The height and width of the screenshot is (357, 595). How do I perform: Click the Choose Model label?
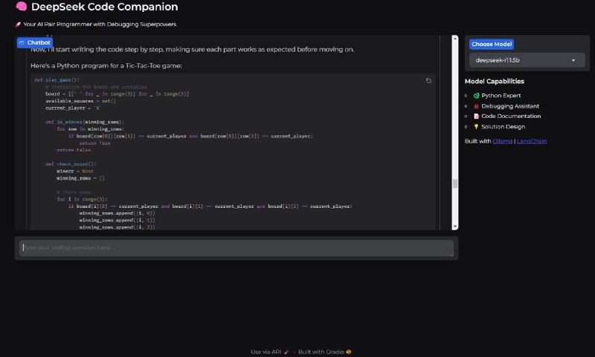[x=492, y=45]
